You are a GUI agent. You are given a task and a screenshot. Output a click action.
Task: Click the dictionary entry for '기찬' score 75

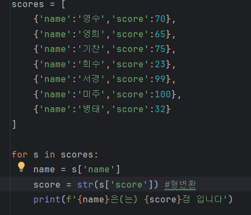click(x=104, y=49)
